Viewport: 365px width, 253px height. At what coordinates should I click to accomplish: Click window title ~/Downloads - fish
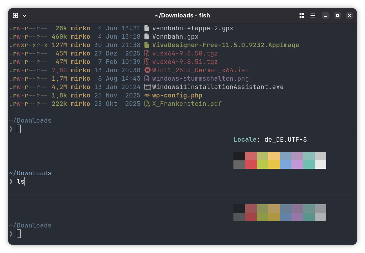point(182,15)
